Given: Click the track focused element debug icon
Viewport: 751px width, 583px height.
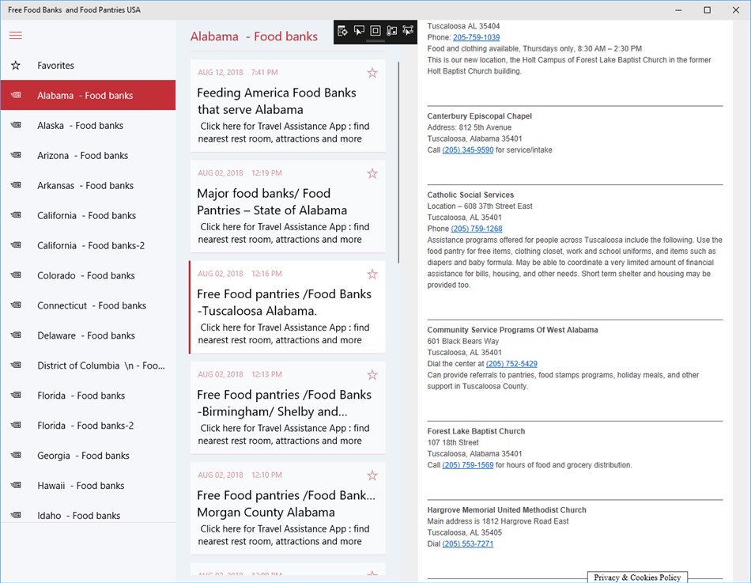Looking at the screenshot, I should [408, 31].
